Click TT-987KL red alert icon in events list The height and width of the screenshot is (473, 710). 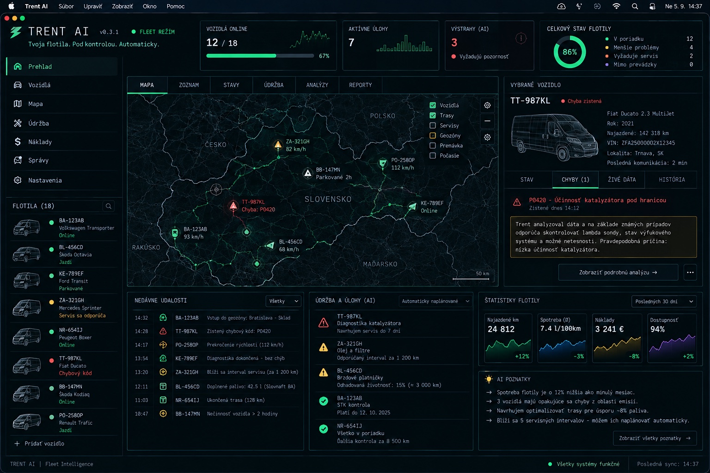pos(163,331)
